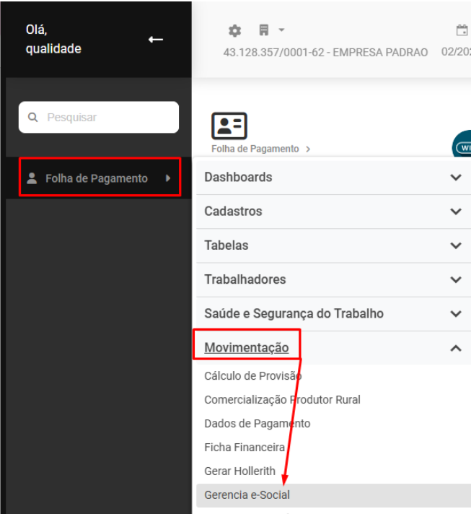Click the Folha de Pagamento breadcrumb
471x514 pixels.
click(255, 149)
